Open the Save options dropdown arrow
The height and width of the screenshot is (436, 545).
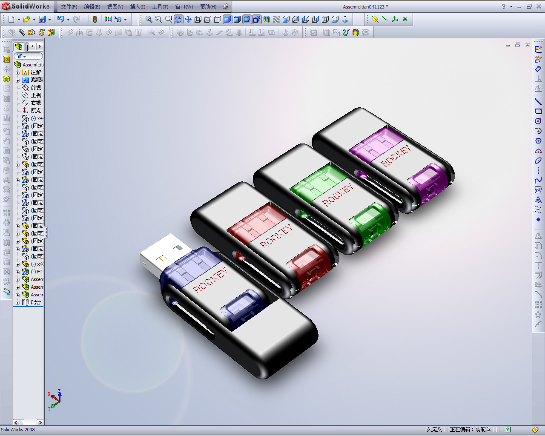coord(49,20)
